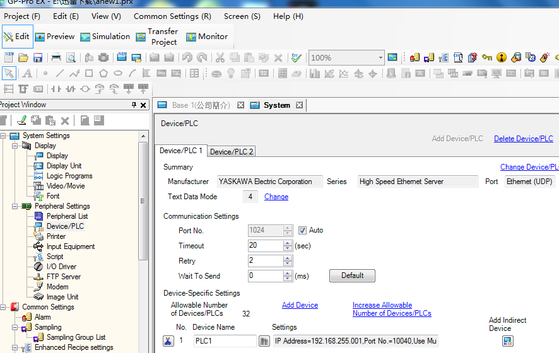This screenshot has height=353, width=559.
Task: Increase Timeout value with up arrow
Action: point(288,243)
